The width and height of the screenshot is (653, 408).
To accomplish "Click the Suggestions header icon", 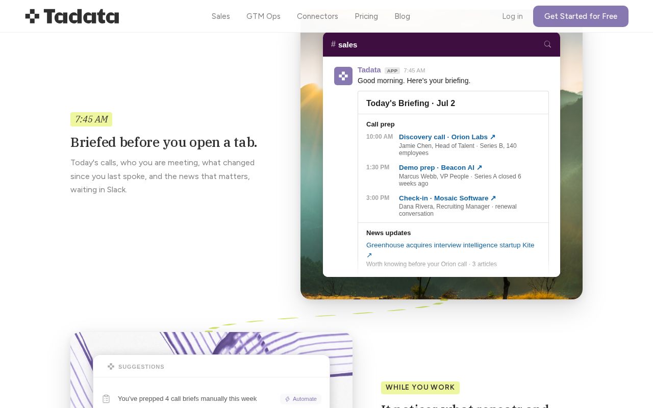I will point(111,367).
